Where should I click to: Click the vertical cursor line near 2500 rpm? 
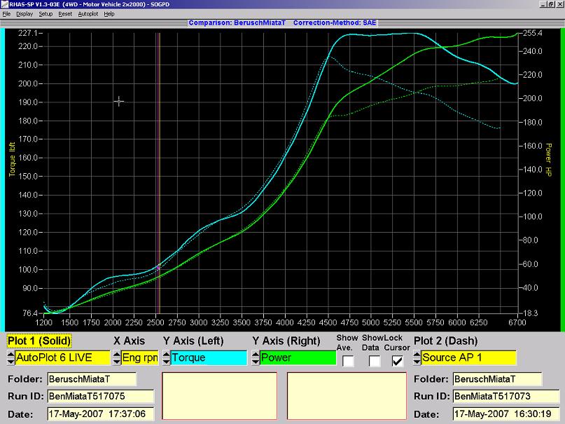pos(158,173)
